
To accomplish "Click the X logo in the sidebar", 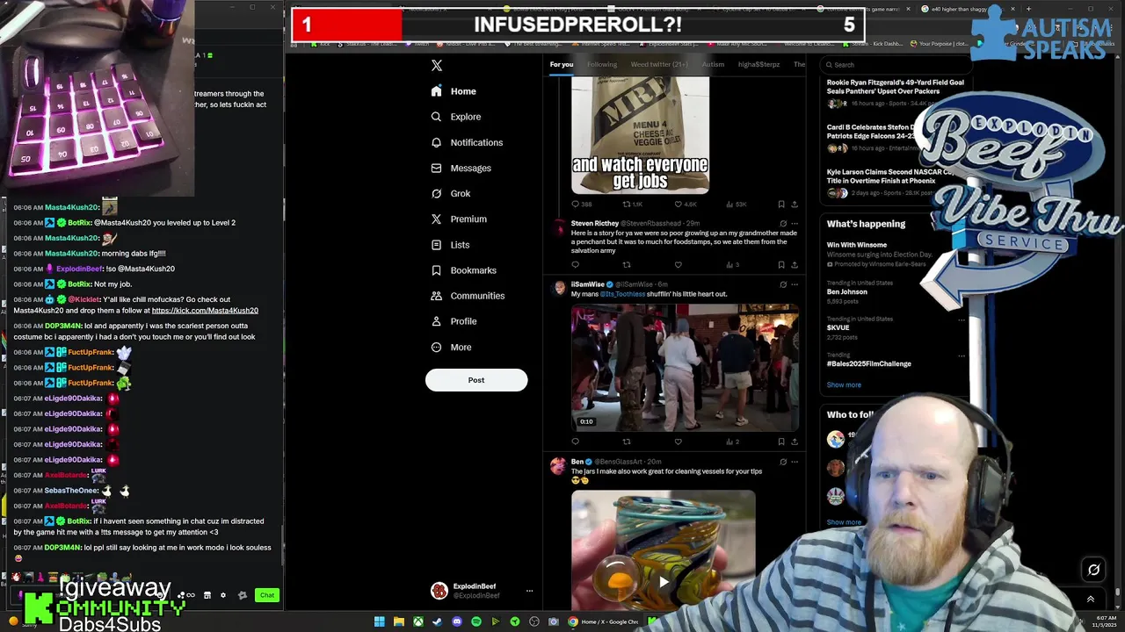I will pos(437,66).
